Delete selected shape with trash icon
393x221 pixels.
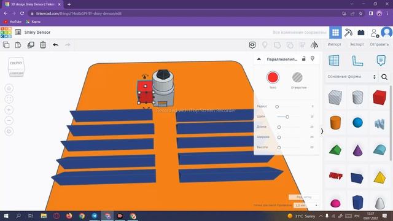(43, 45)
